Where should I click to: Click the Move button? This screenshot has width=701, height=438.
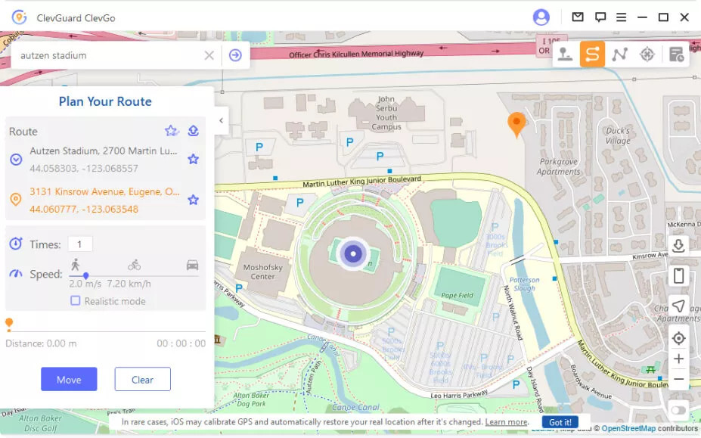point(69,380)
